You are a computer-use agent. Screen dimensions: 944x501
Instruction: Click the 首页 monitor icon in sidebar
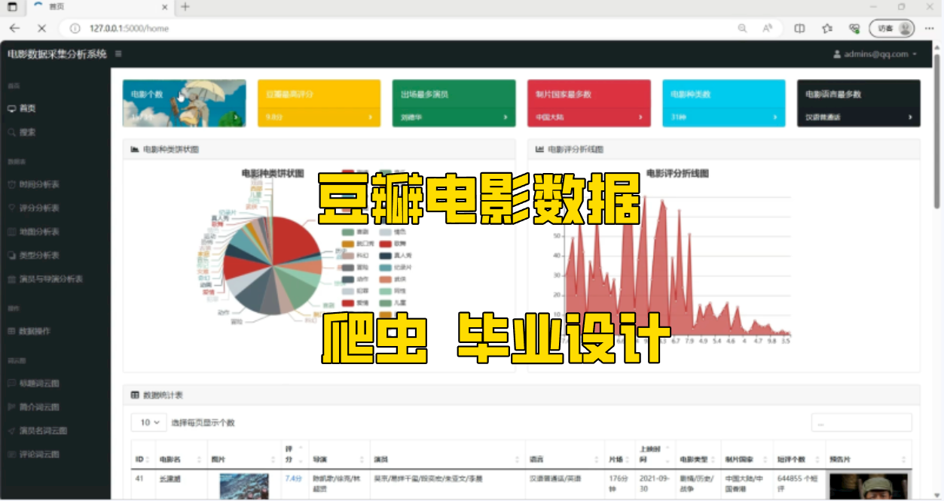click(x=11, y=108)
